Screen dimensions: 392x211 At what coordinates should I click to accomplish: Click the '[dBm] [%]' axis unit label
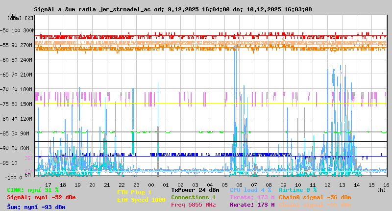pos(21,18)
